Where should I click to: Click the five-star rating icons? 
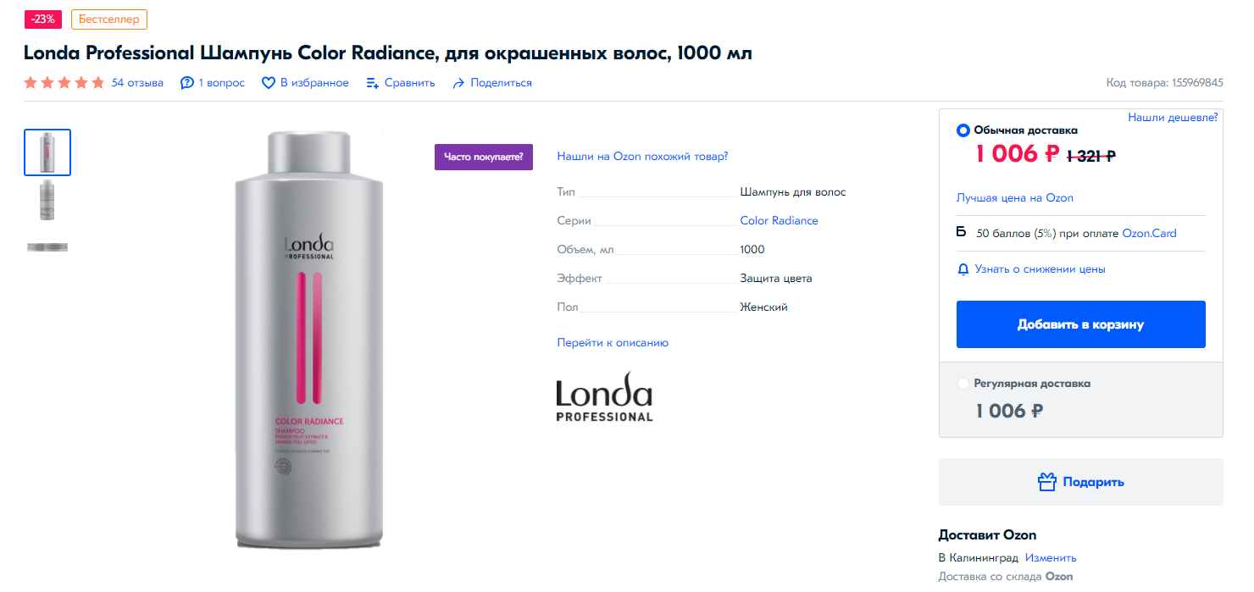(64, 83)
